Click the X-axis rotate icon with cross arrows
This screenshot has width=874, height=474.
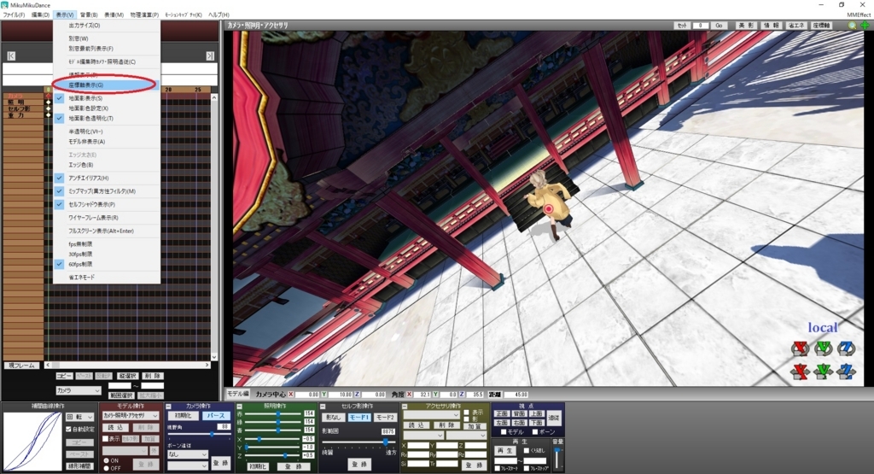click(800, 371)
